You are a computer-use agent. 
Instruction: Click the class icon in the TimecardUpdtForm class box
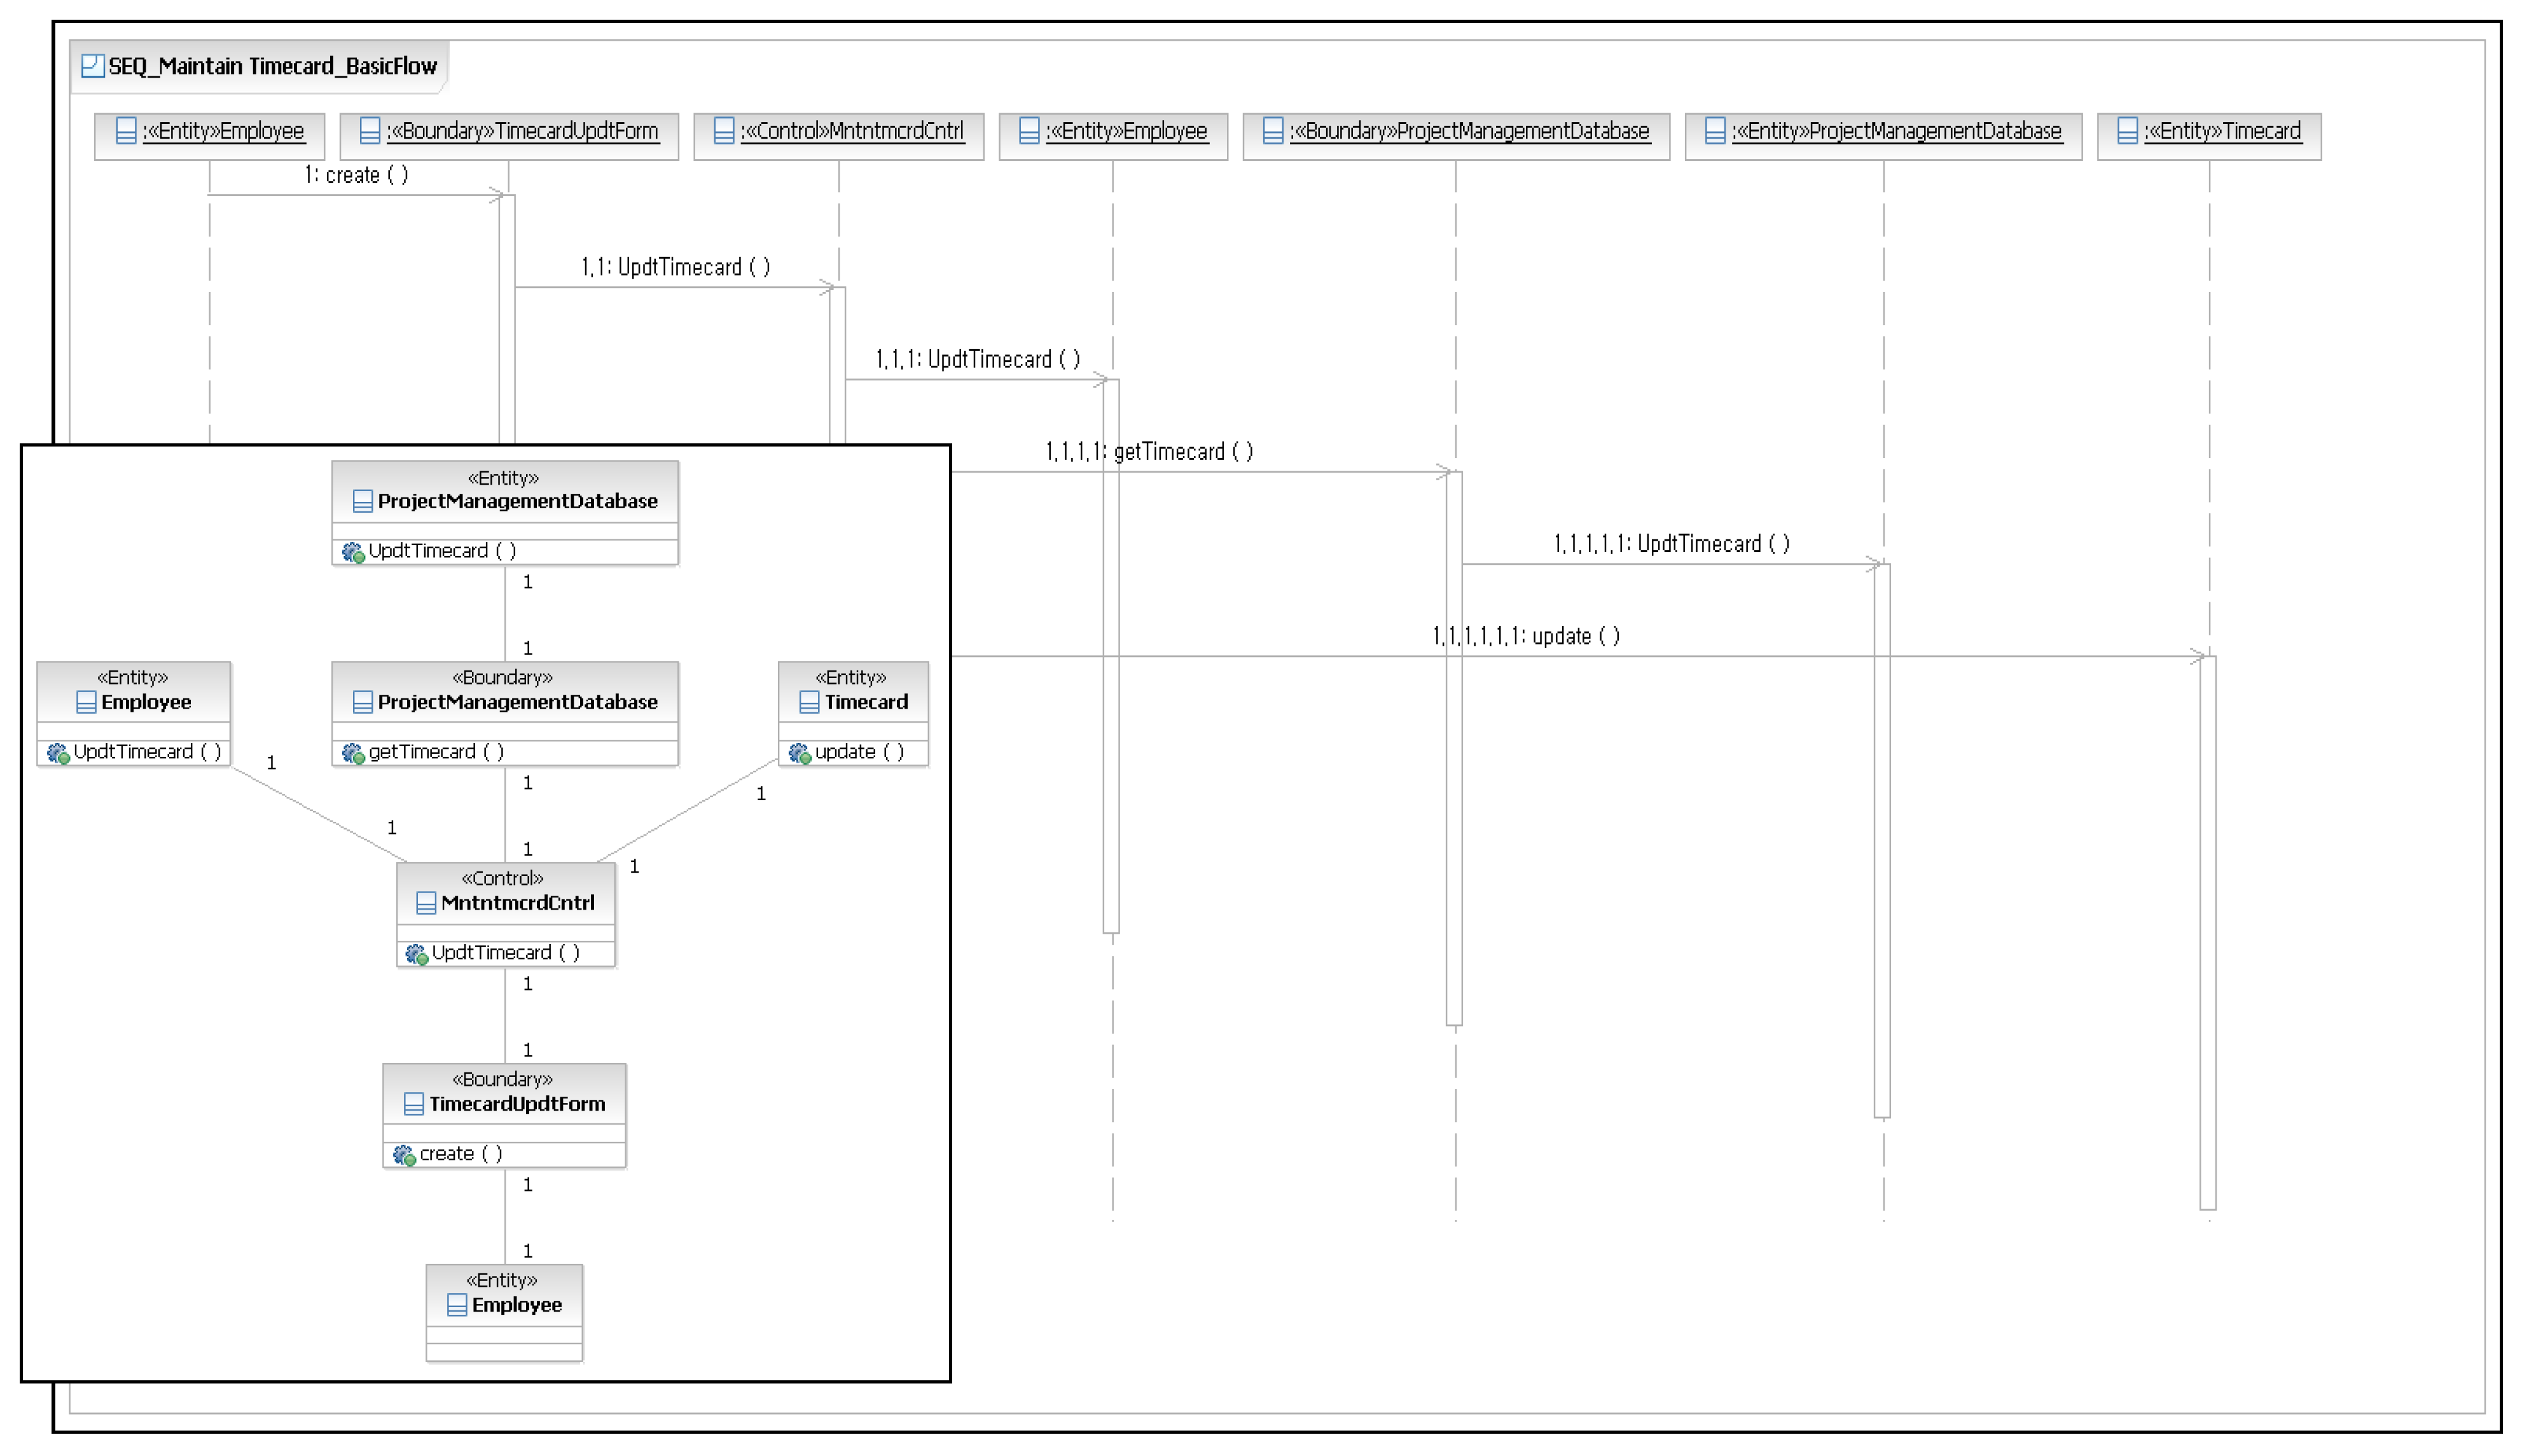pos(413,1104)
